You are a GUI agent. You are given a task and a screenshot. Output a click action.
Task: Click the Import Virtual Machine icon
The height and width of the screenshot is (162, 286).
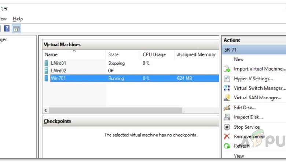(x=227, y=69)
